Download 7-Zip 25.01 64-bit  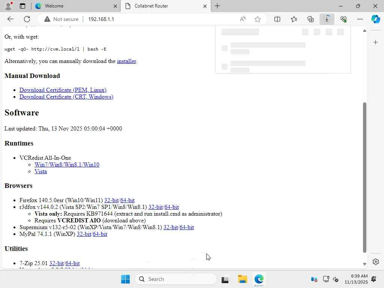[72, 263]
